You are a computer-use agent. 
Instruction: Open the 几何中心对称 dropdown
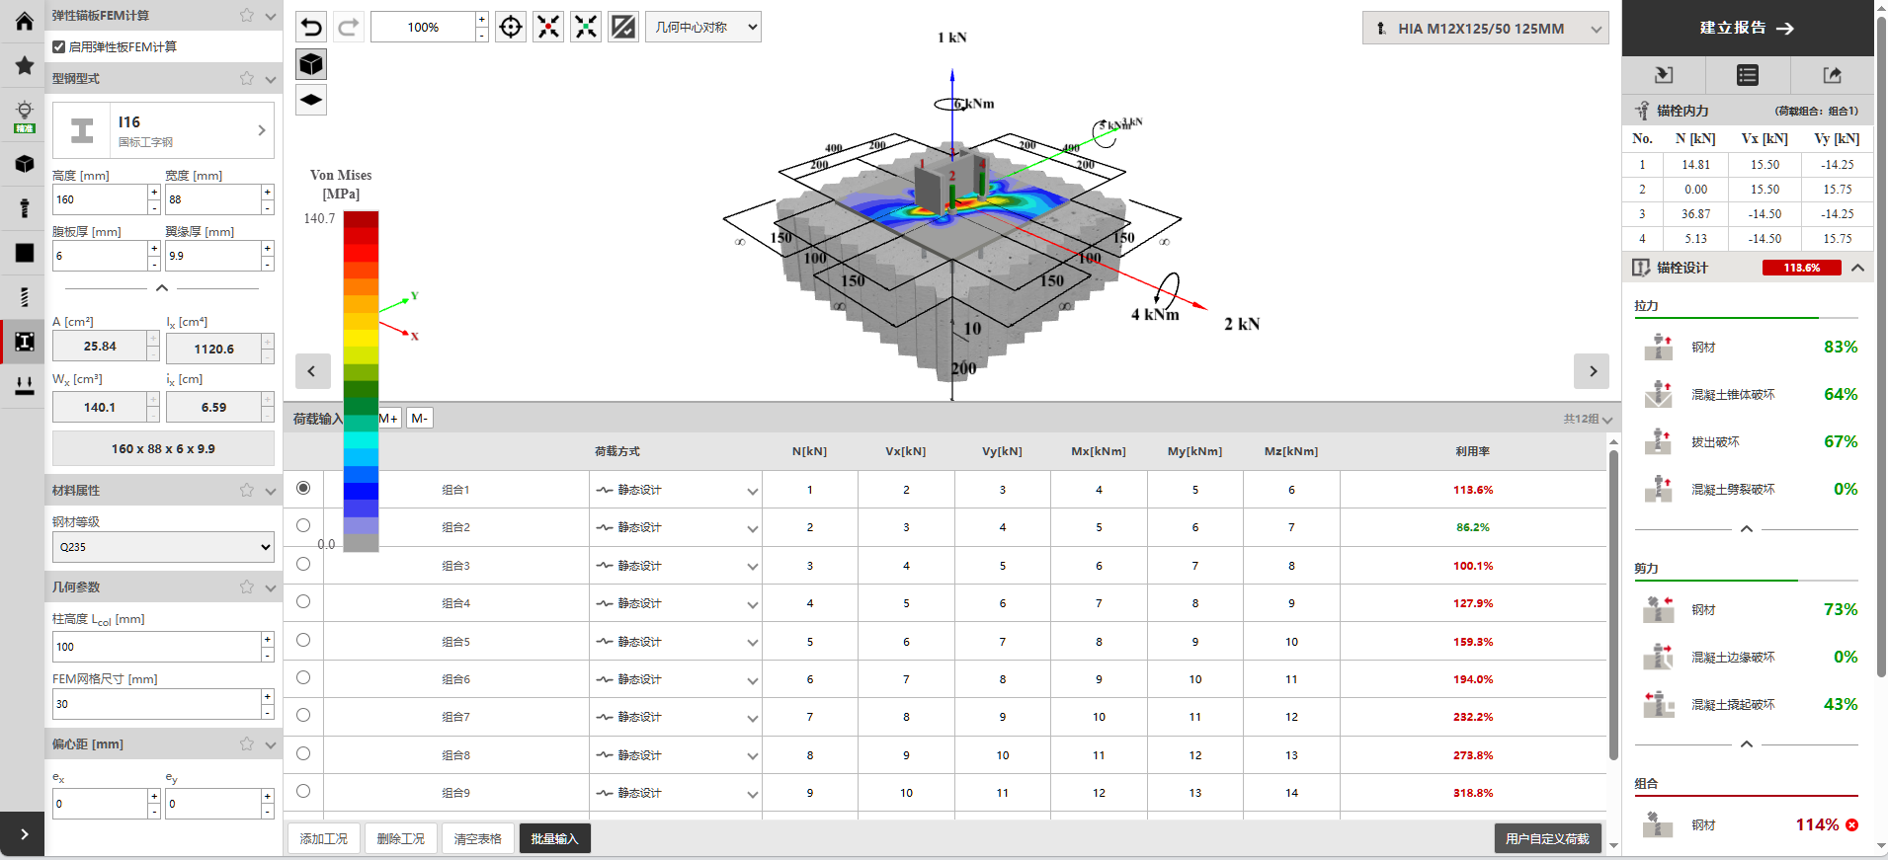pyautogui.click(x=703, y=27)
